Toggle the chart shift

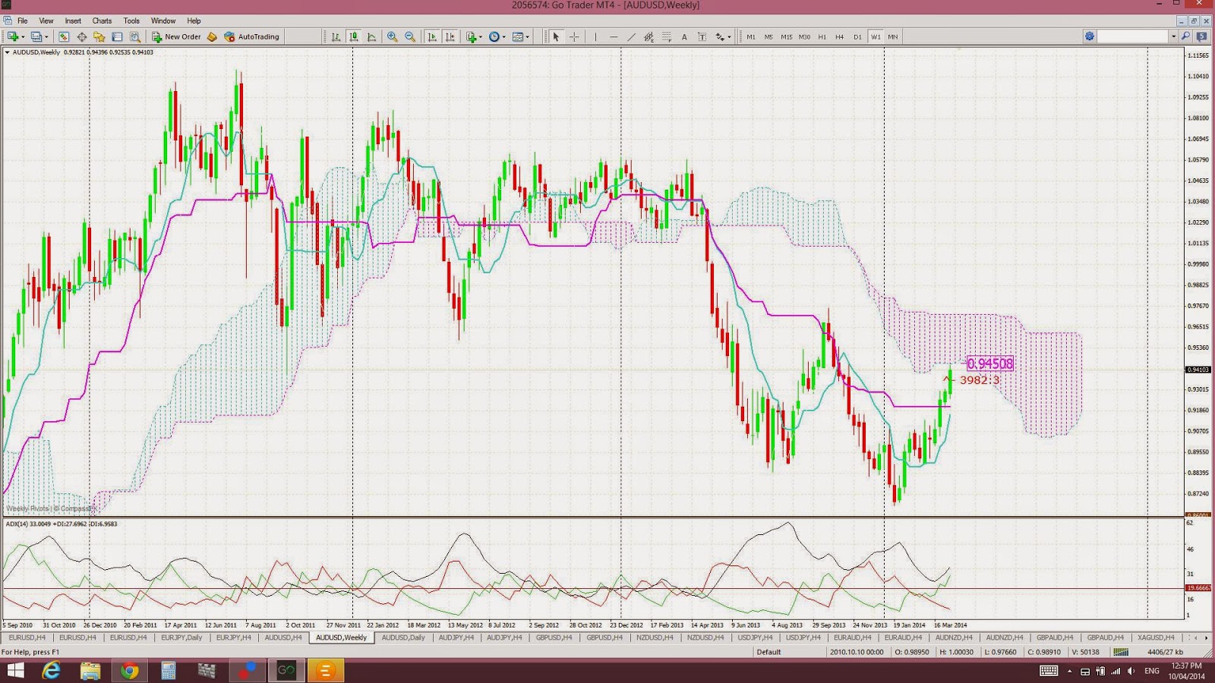pos(450,36)
